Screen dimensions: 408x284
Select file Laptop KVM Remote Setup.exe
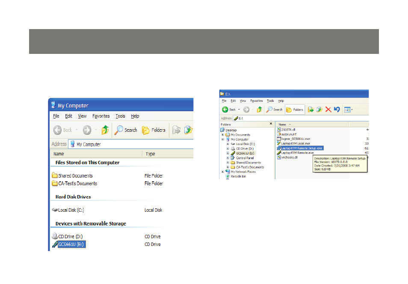tap(300, 148)
